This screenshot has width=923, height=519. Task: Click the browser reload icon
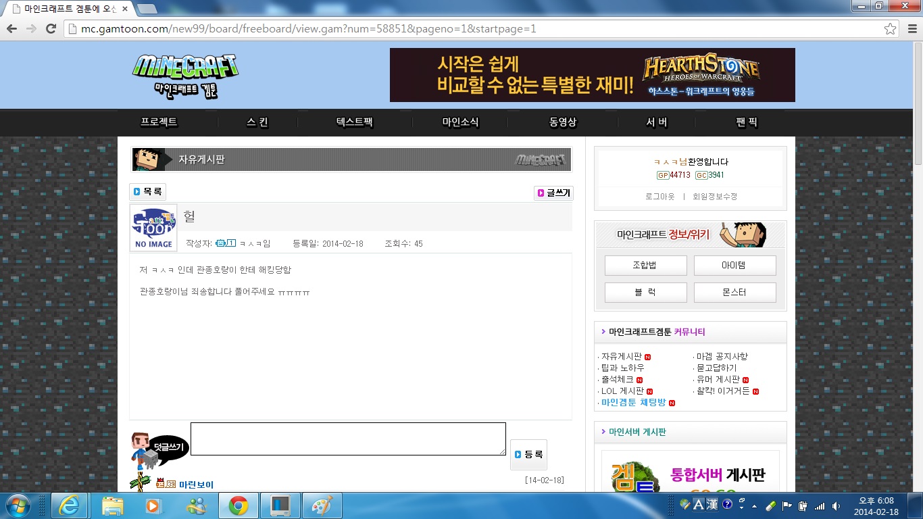(x=51, y=29)
